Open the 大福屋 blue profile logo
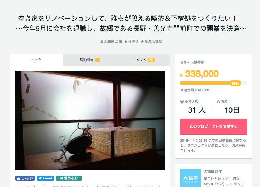Image resolution: width=260 pixels, height=187 pixels. [x=191, y=178]
